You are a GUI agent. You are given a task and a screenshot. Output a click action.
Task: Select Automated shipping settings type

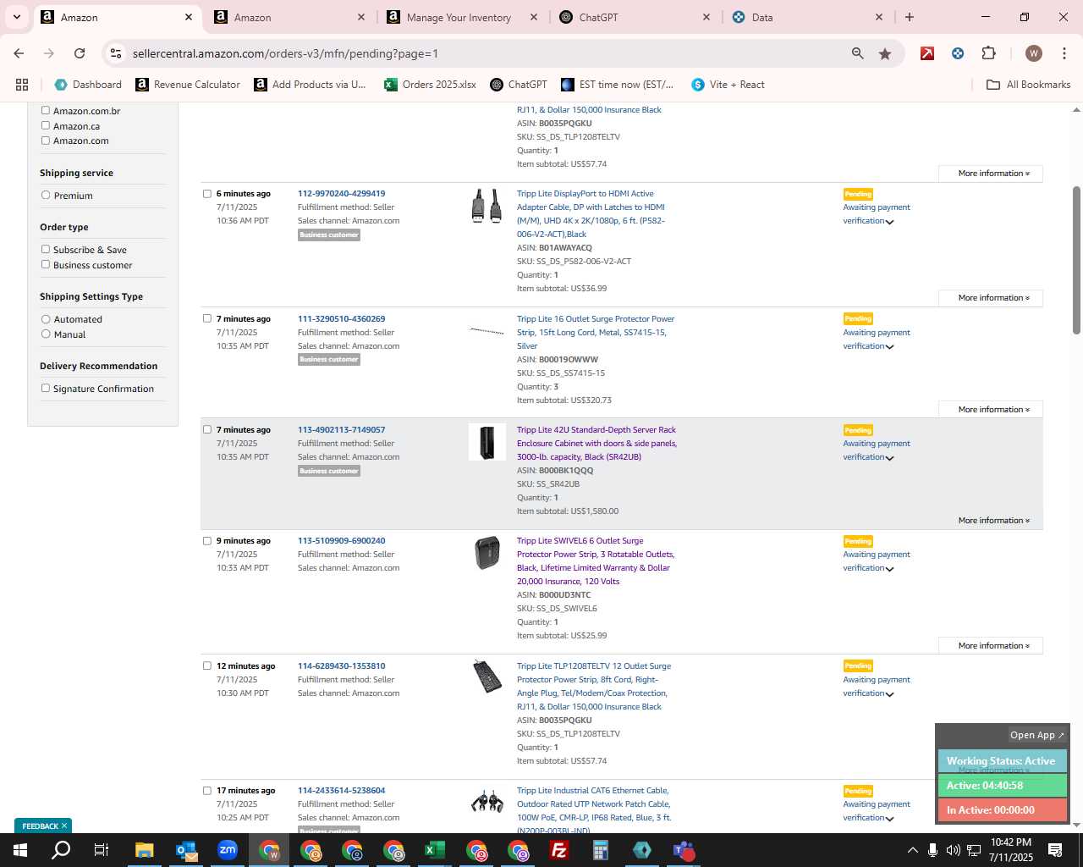point(46,319)
